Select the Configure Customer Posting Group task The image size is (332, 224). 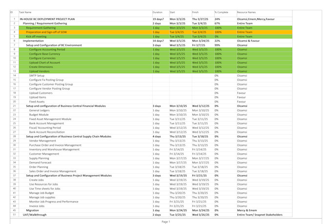51,84
